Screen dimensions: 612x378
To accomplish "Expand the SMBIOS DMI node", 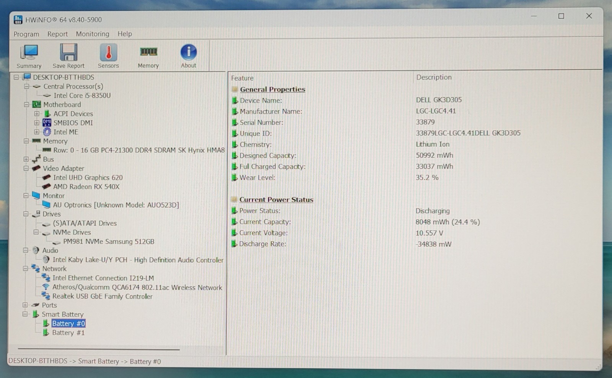I will pos(37,123).
